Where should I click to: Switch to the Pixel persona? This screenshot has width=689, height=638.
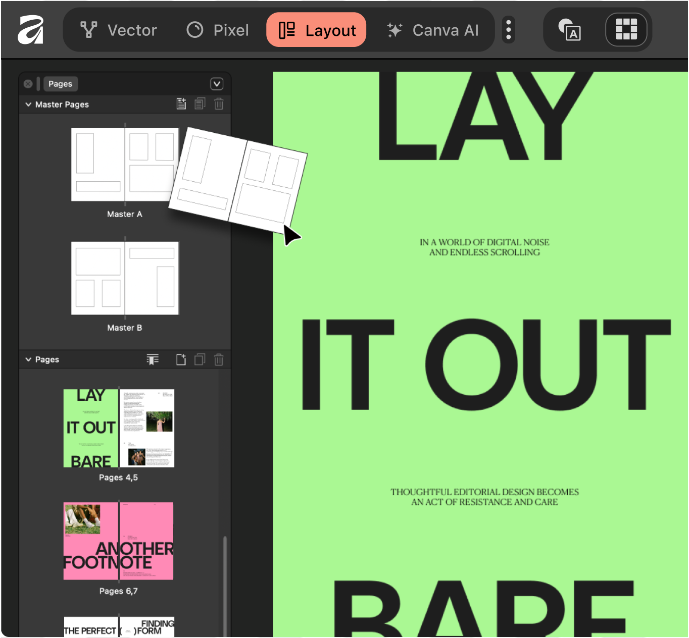[x=217, y=30]
